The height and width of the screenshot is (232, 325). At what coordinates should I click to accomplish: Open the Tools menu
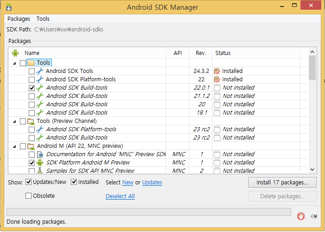[x=43, y=19]
